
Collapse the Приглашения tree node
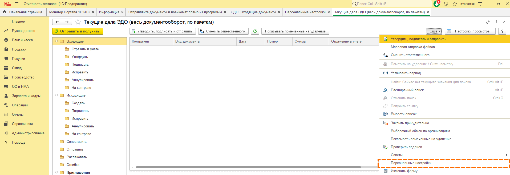point(56,172)
